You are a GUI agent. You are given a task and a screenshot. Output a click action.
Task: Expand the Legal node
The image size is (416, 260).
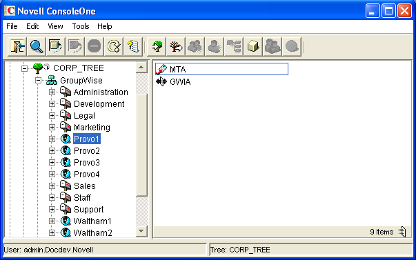(x=52, y=115)
